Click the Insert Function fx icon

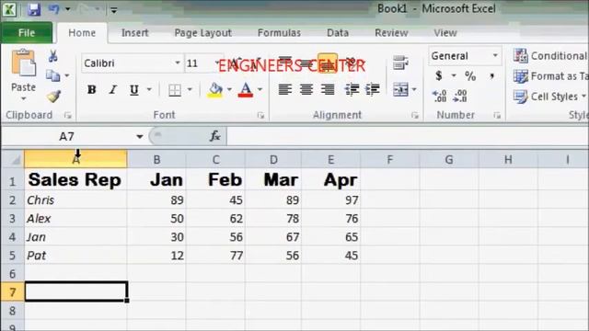pos(214,136)
